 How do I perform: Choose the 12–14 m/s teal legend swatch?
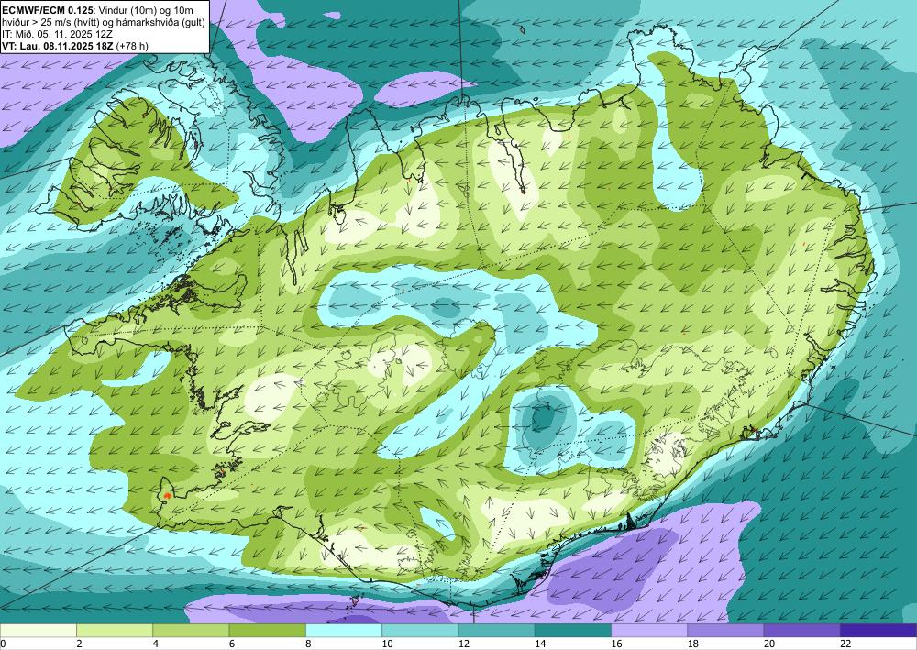tap(496, 630)
